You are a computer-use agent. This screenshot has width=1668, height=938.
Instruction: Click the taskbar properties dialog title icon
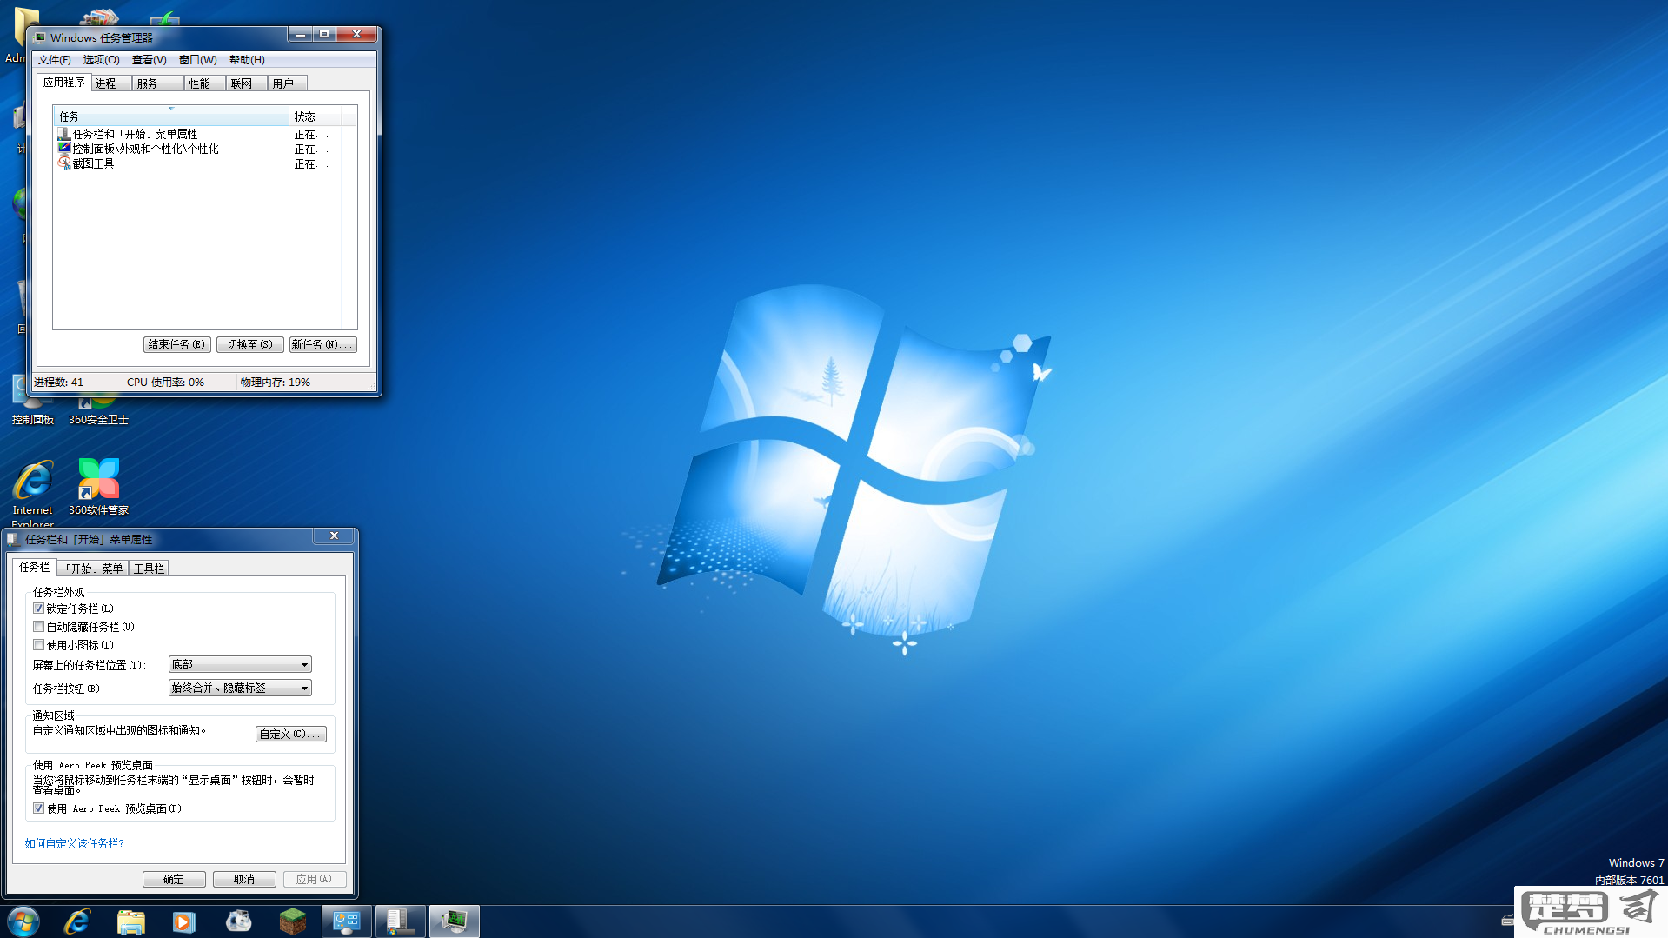13,539
